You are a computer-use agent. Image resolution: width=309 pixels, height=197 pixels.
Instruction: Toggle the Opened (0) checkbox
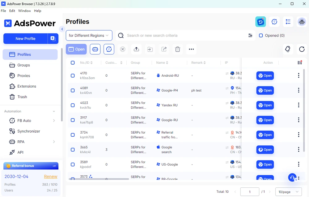click(261, 36)
